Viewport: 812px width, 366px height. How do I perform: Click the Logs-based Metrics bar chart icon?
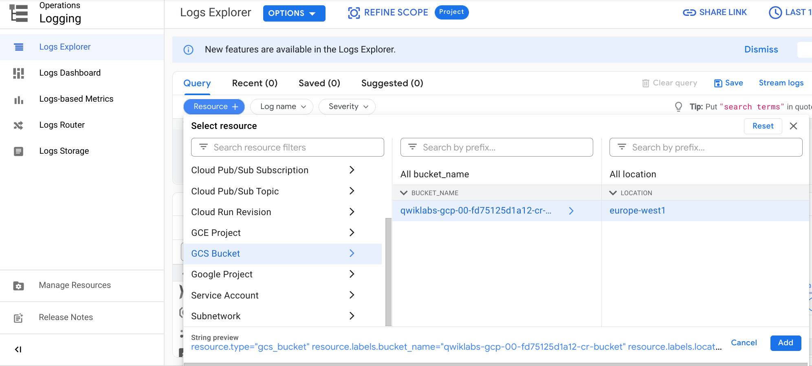click(x=19, y=100)
